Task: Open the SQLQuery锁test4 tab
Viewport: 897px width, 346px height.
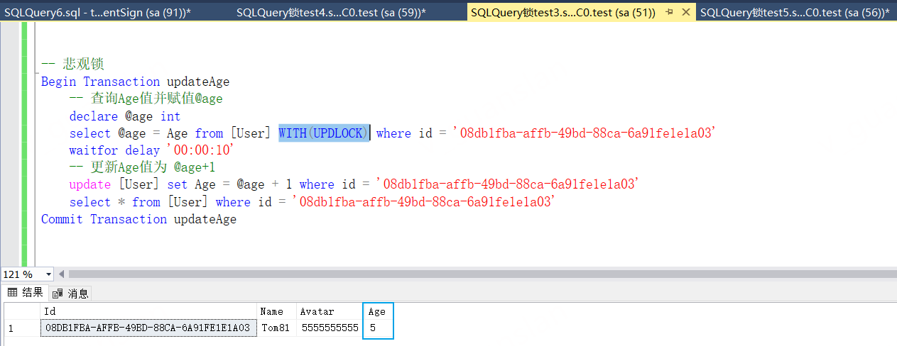Action: pos(330,13)
